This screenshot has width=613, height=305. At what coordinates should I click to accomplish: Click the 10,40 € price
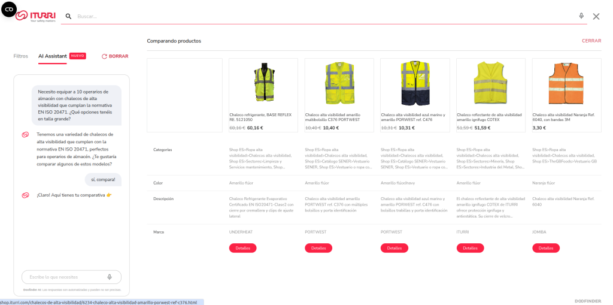(x=330, y=128)
